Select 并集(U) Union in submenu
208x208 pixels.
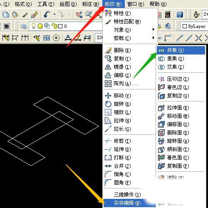click(181, 50)
